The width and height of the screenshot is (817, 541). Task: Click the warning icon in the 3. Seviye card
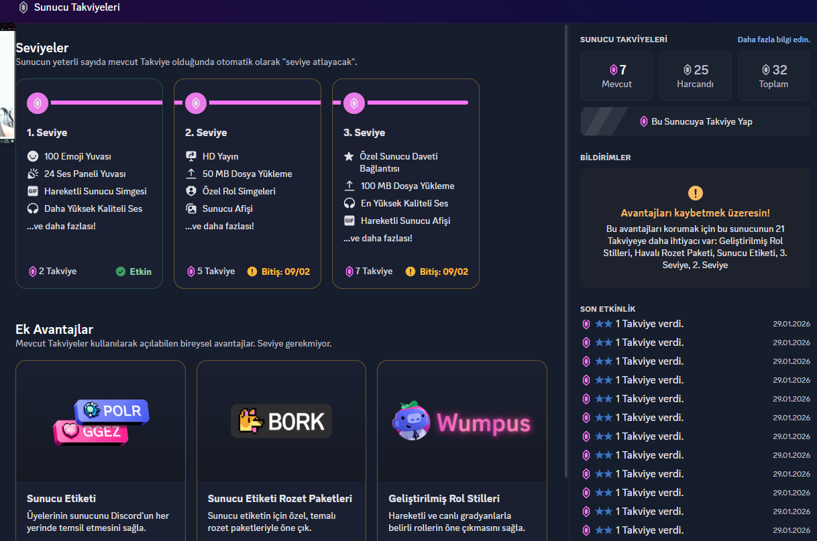point(411,272)
